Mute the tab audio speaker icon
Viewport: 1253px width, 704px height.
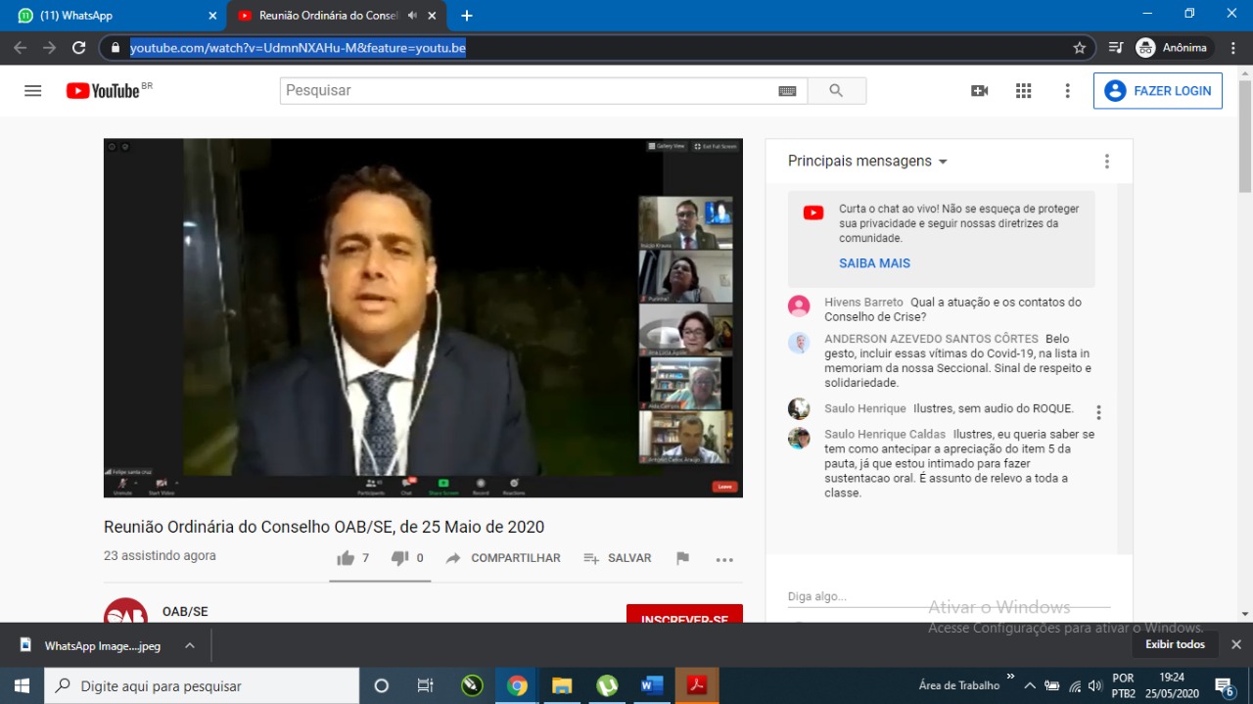(412, 16)
